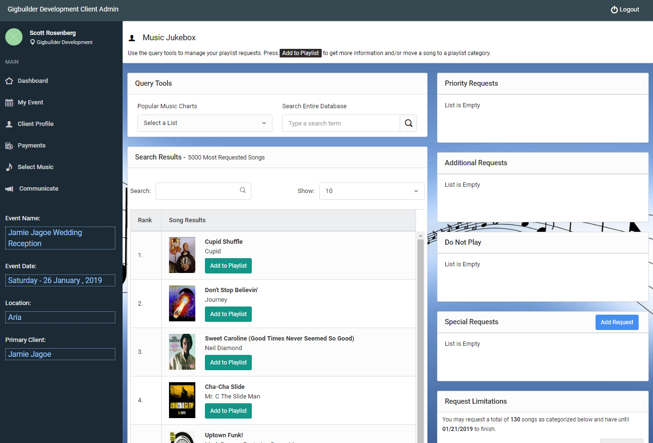Click the Communicate megaphone icon
Image resolution: width=653 pixels, height=443 pixels.
tap(9, 189)
